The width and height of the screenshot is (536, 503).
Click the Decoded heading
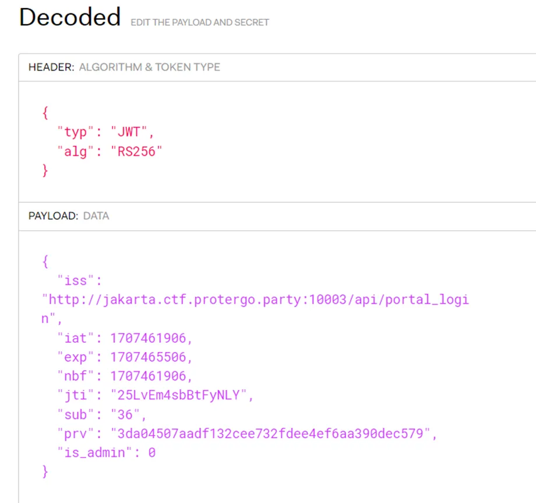click(x=70, y=17)
